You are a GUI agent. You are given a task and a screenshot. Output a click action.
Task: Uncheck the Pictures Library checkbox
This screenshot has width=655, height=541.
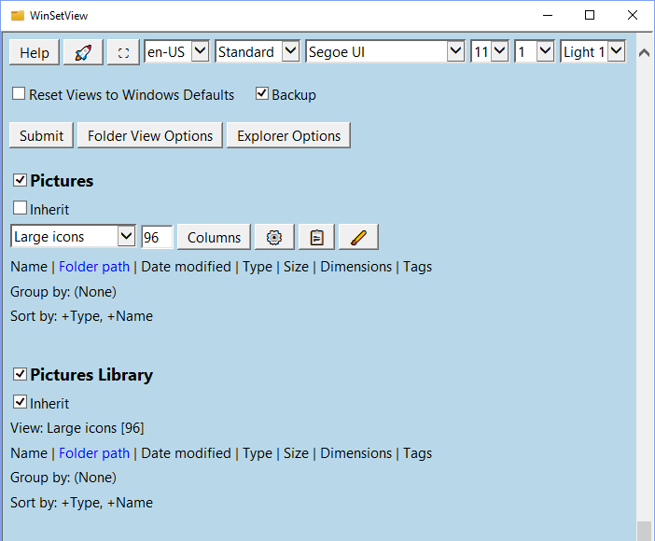click(20, 374)
